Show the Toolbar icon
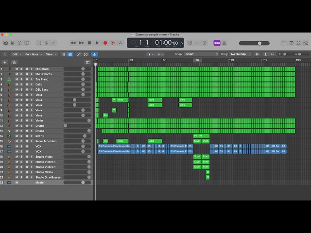 (27, 43)
